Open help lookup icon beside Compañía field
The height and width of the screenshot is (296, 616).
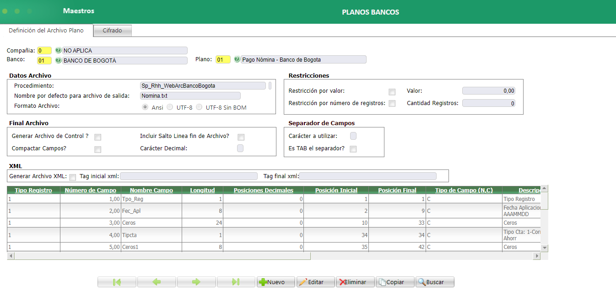coord(58,50)
